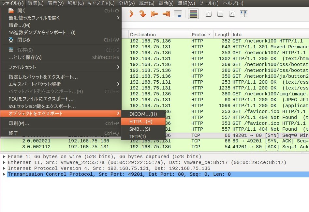Reset text to normal size icon
The width and height of the screenshot is (309, 212).
232,14
